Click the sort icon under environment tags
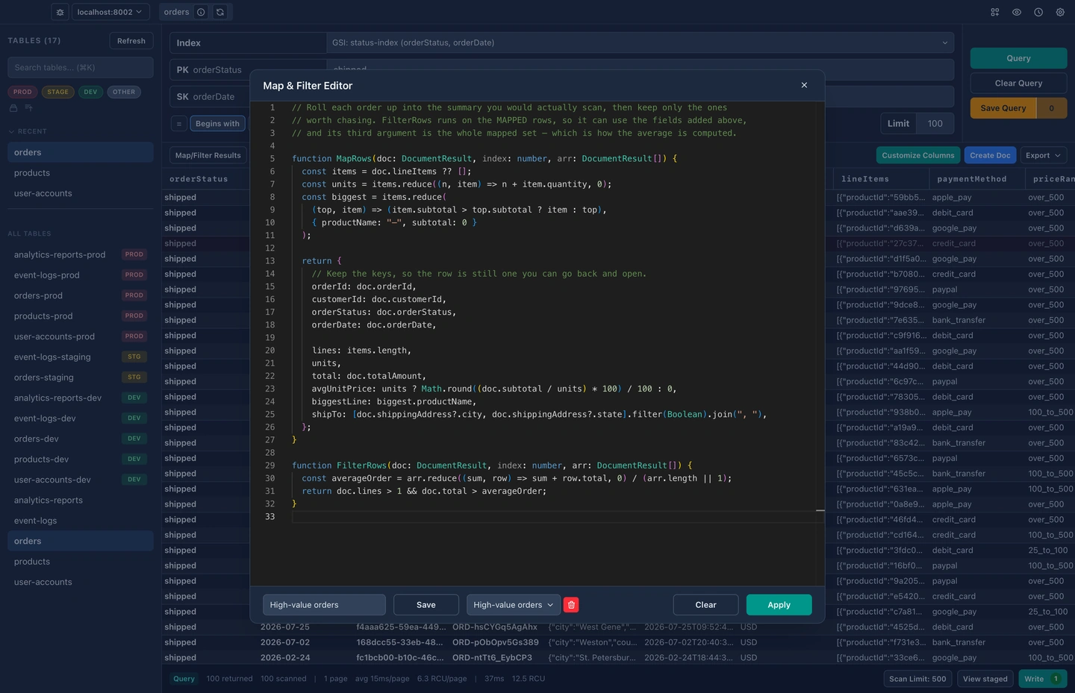The height and width of the screenshot is (693, 1075). pyautogui.click(x=29, y=108)
